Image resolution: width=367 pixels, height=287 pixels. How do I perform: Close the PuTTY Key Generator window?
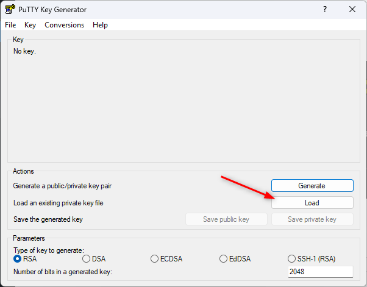[352, 9]
